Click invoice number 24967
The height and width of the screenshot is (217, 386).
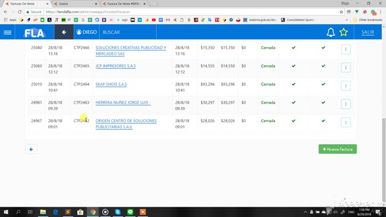pyautogui.click(x=36, y=121)
